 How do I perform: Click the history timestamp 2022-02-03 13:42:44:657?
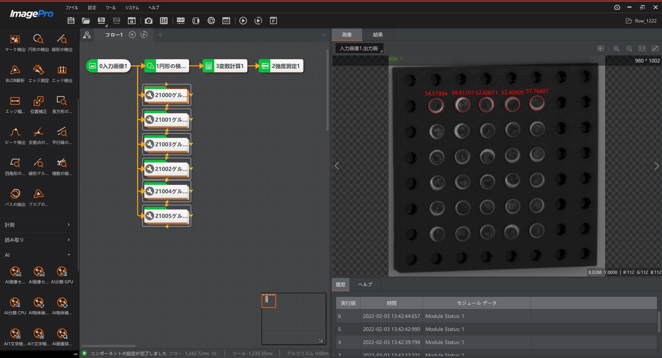(391, 316)
